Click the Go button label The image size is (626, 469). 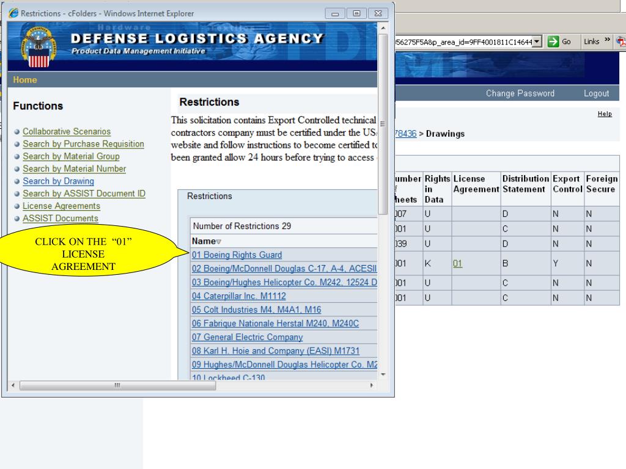(566, 42)
